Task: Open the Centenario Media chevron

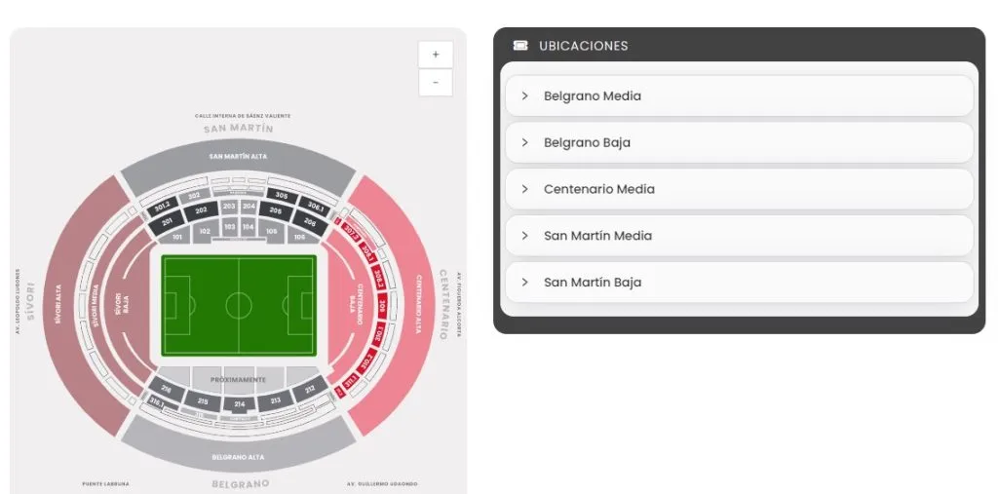Action: pos(524,189)
